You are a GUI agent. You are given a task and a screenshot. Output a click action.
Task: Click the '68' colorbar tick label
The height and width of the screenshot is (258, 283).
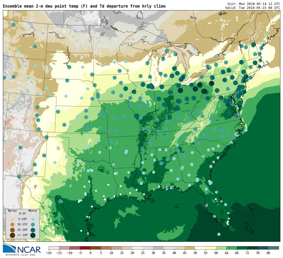tap(237, 253)
